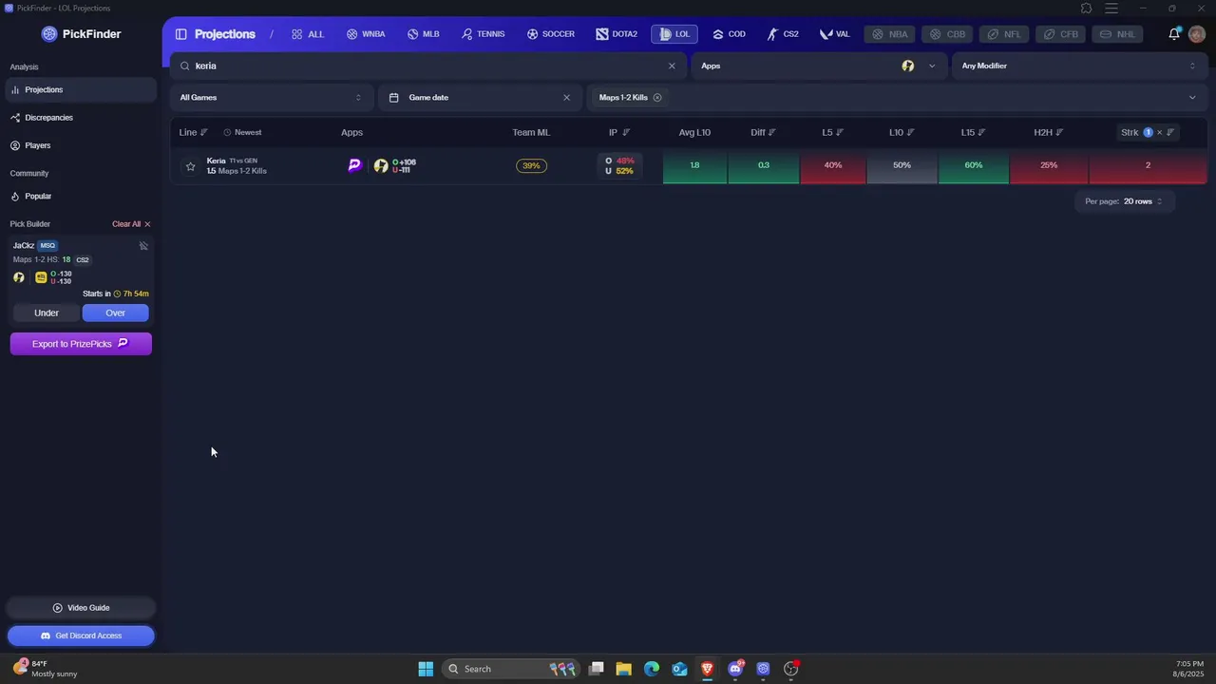Select Over for the JaCkz pick

[116, 313]
